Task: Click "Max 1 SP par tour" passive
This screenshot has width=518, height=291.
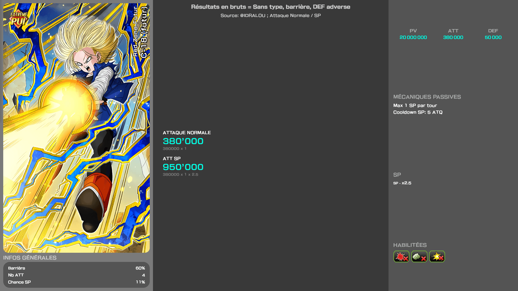Action: pyautogui.click(x=415, y=106)
